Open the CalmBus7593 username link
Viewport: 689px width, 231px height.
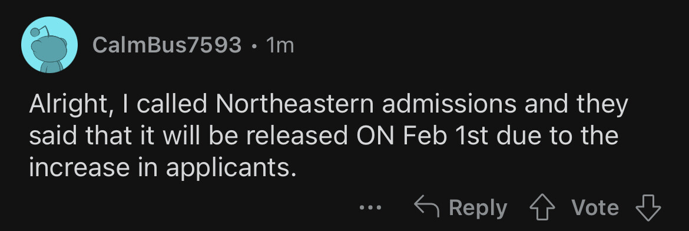(x=167, y=45)
